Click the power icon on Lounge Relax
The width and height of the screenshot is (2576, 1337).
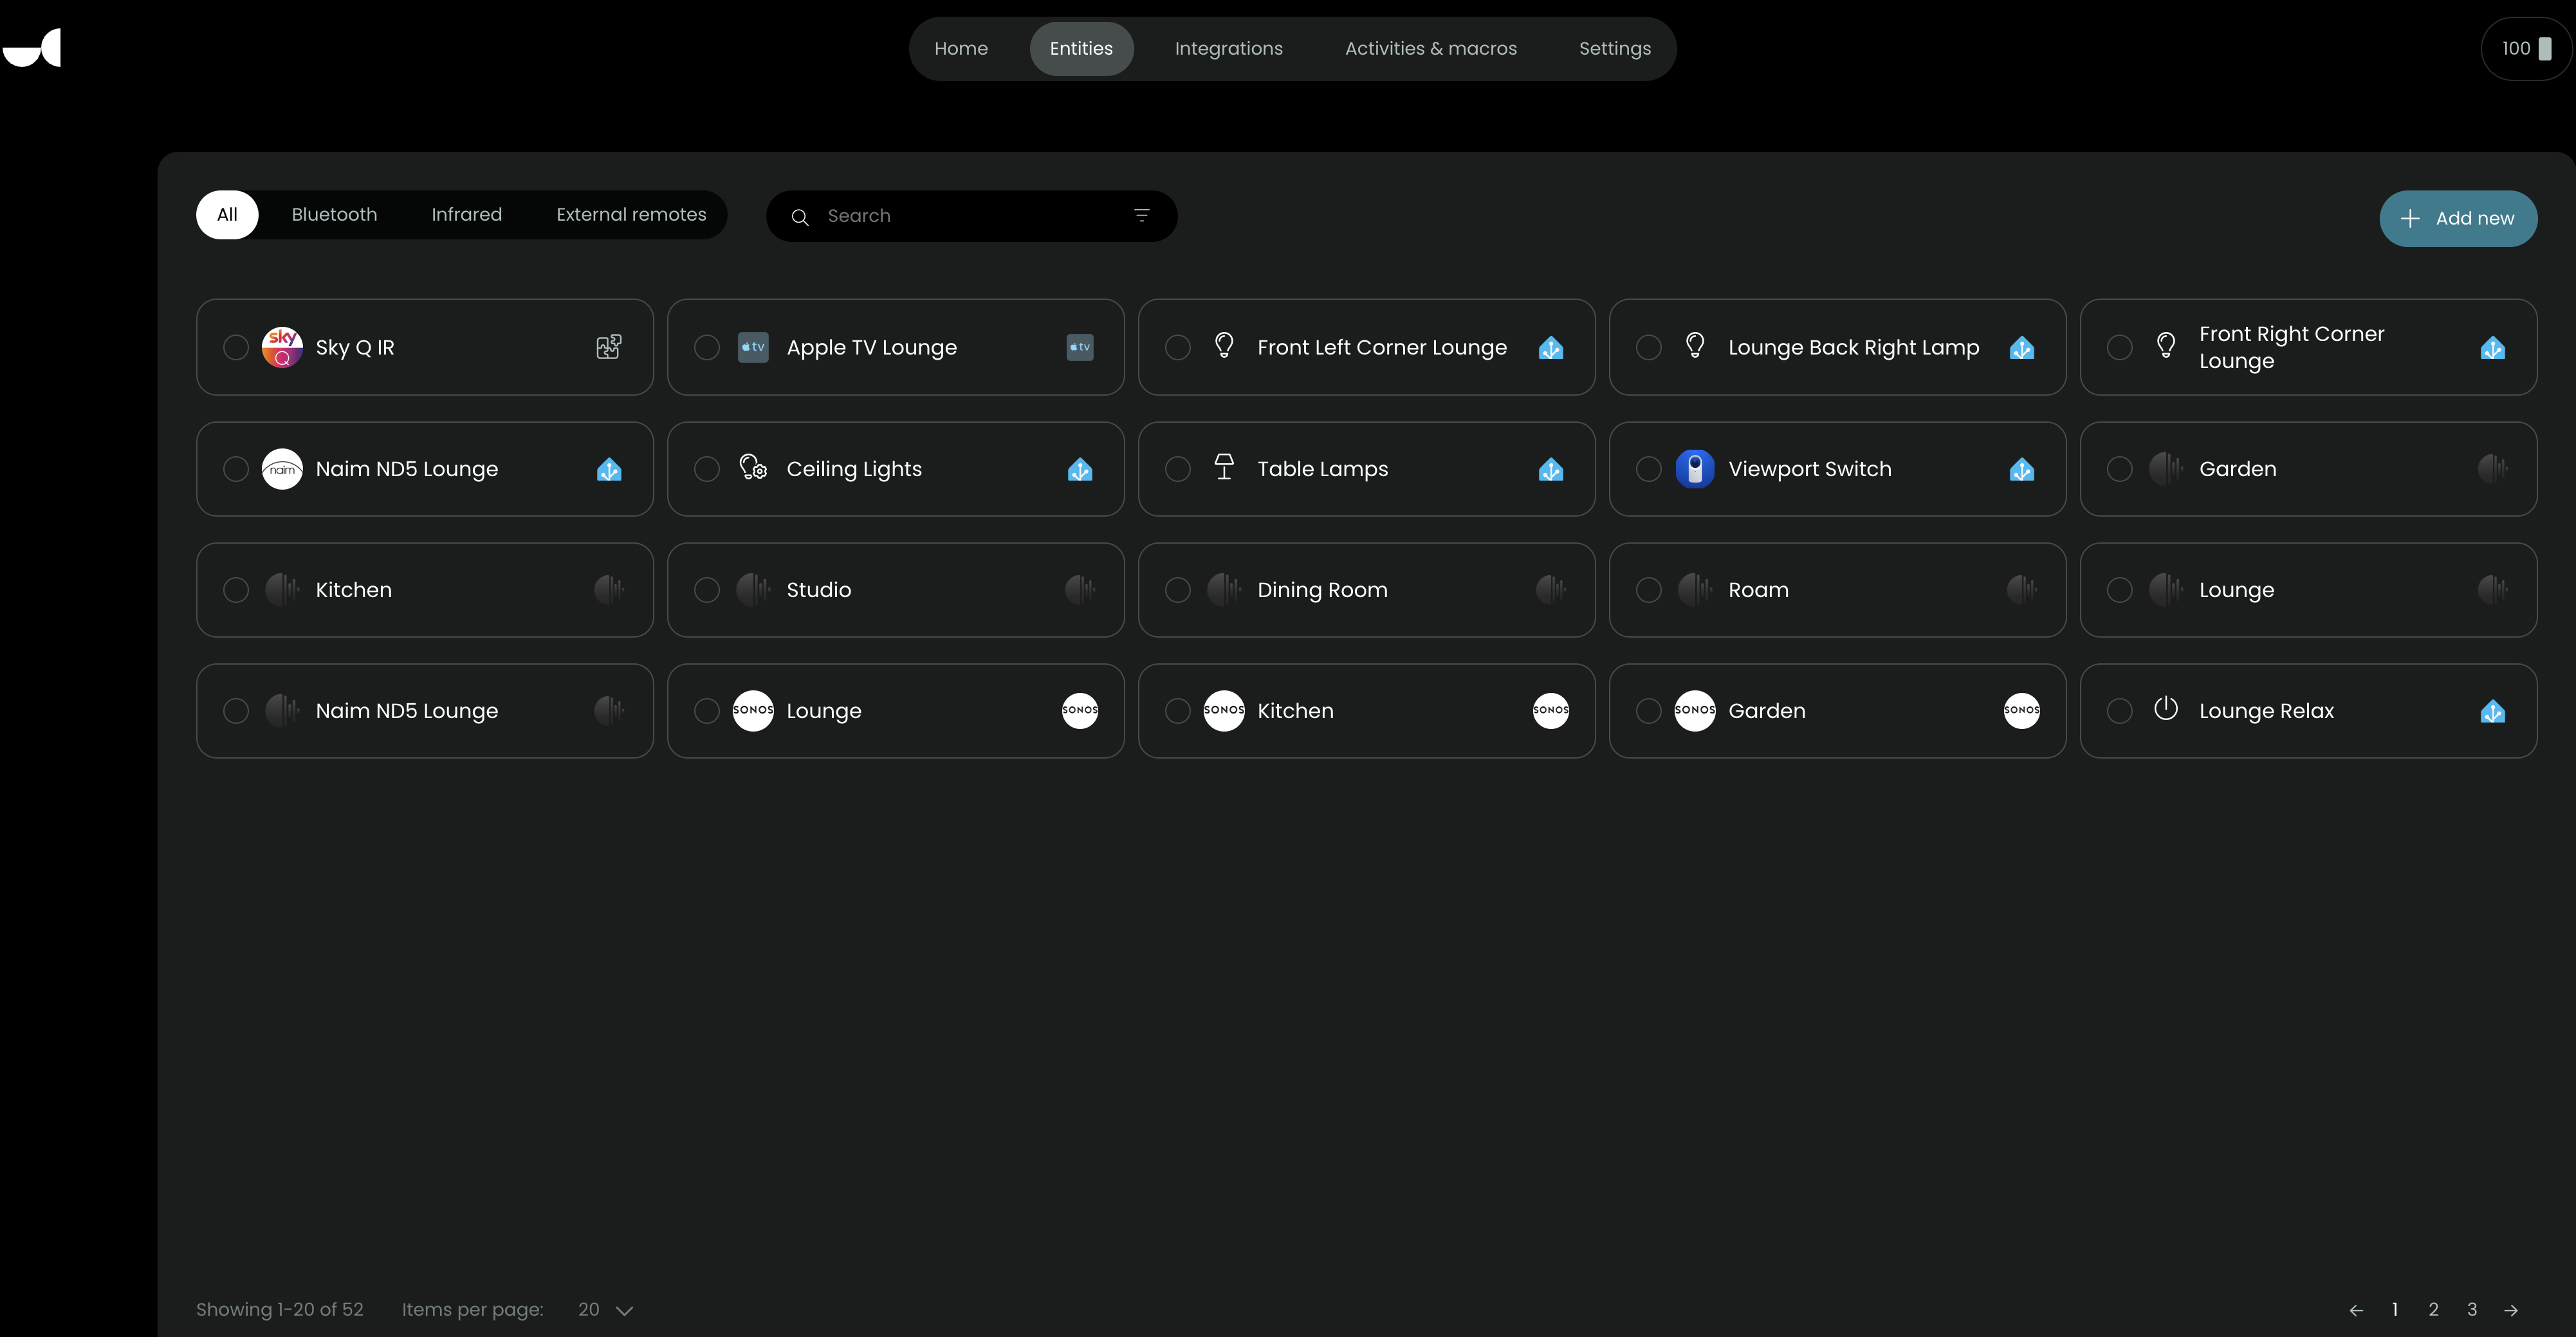pos(2165,709)
